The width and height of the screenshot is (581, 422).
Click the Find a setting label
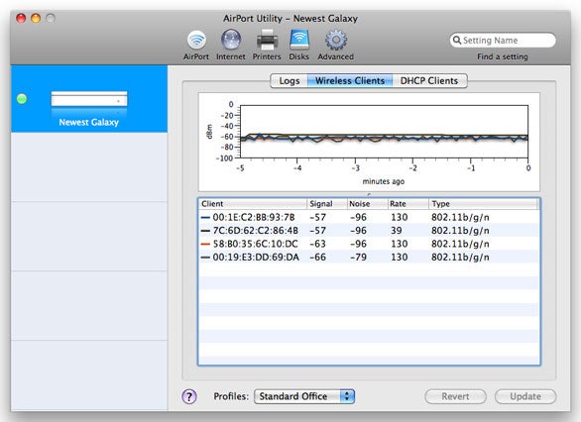click(503, 56)
